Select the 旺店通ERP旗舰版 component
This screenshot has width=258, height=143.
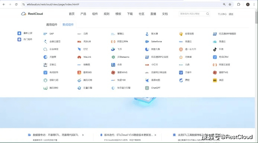click(224, 34)
